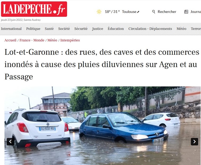201x165 pixels.
Task: Select the Société menu item
Action: (64, 29)
